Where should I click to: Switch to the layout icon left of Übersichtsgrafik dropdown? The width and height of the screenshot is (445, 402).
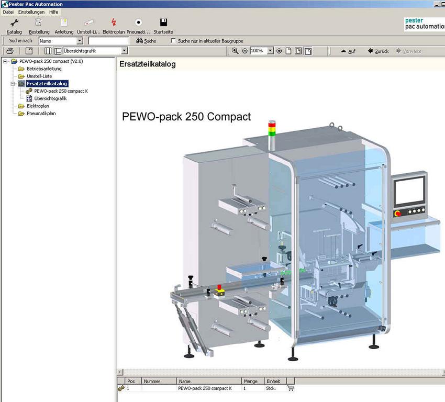pyautogui.click(x=58, y=51)
